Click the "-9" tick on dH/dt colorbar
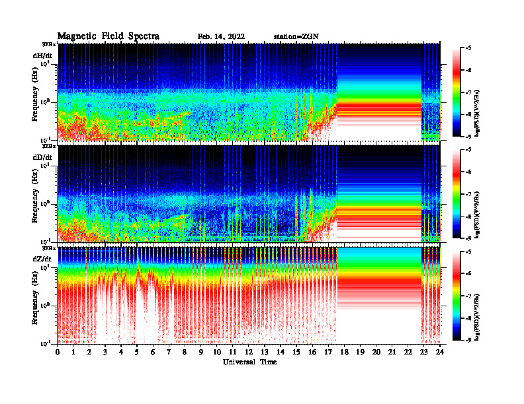Viewport: 524px width, 404px height. pyautogui.click(x=468, y=137)
